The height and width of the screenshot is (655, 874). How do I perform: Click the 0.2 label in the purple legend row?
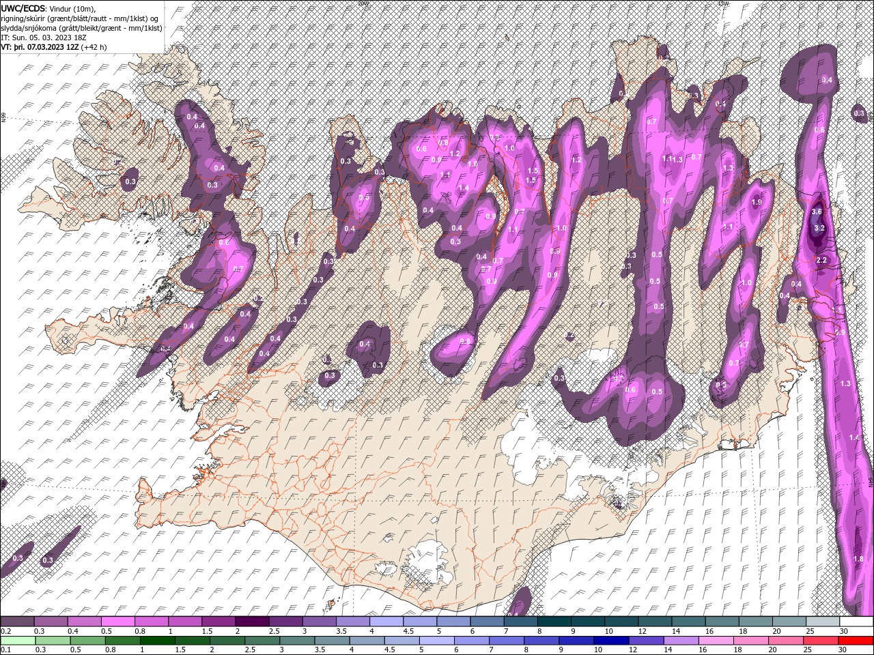[x=5, y=631]
